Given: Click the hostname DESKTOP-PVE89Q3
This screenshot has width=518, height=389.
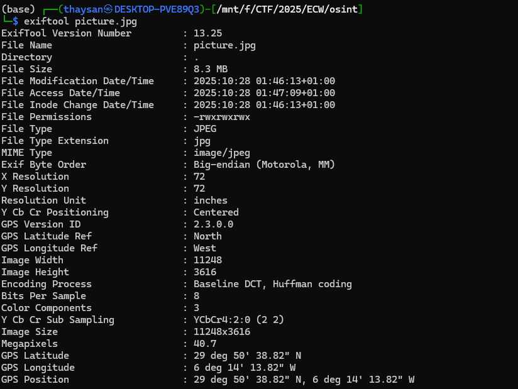Looking at the screenshot, I should coord(157,9).
